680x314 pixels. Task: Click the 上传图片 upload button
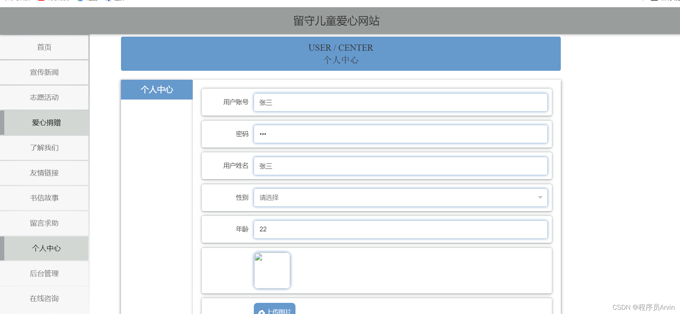tap(275, 309)
